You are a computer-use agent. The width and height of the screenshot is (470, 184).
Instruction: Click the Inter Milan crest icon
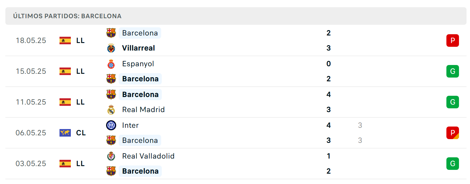coord(111,125)
